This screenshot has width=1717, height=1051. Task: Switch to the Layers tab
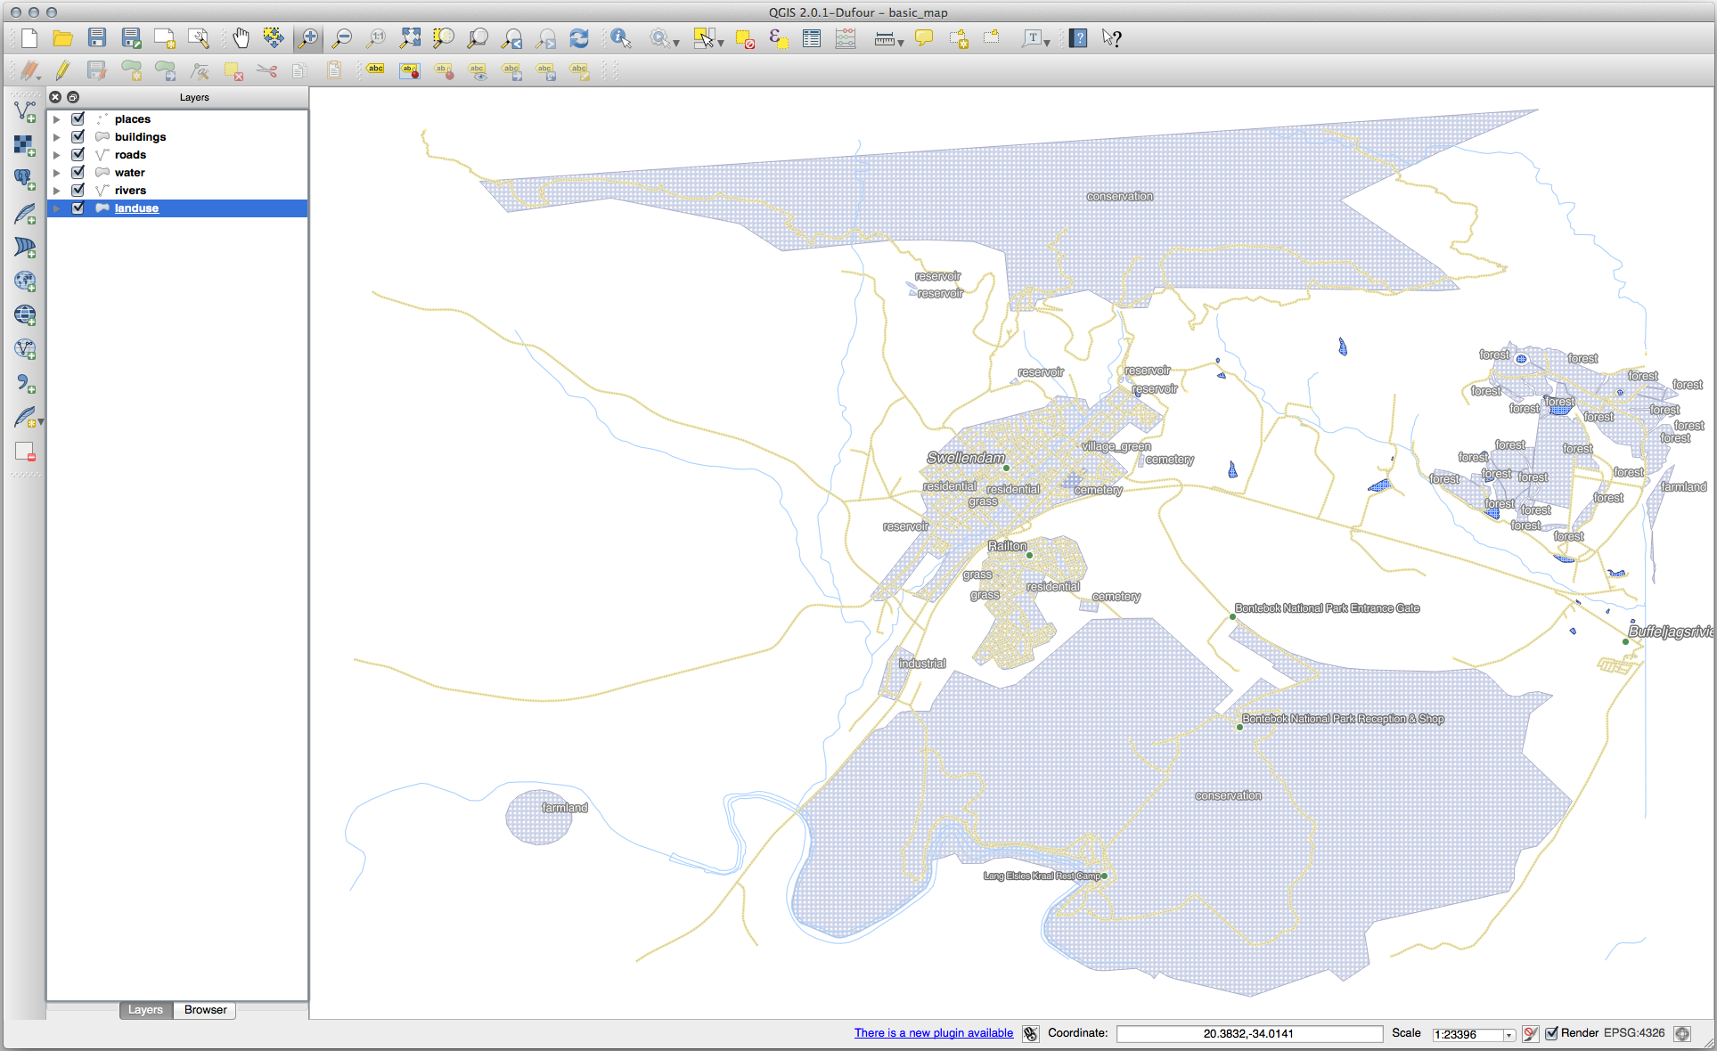145,1009
